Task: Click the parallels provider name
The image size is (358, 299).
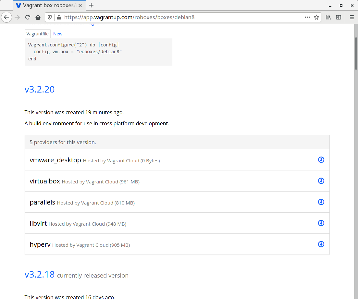Action: pyautogui.click(x=43, y=202)
